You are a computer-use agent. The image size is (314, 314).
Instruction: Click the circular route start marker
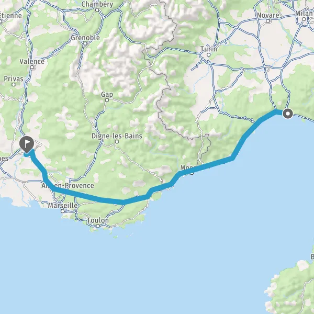288,114
